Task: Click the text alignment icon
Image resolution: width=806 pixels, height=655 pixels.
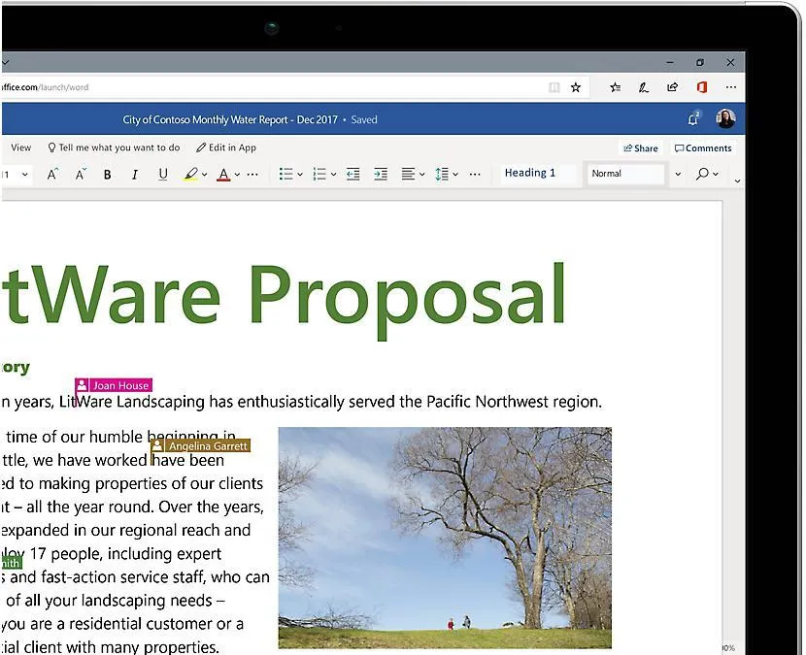Action: pyautogui.click(x=408, y=174)
